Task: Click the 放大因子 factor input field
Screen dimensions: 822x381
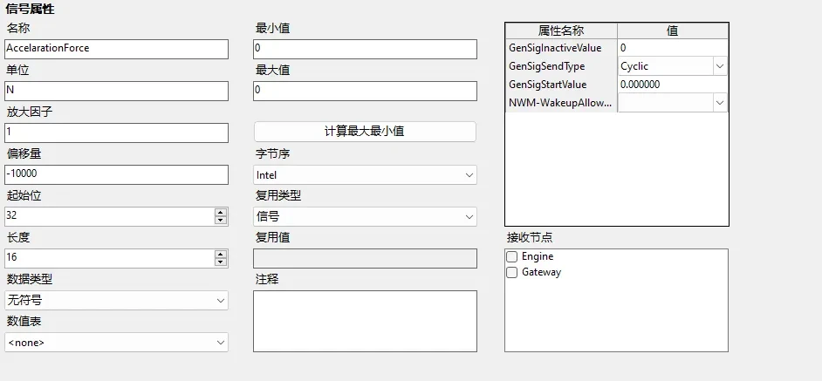Action: click(x=116, y=133)
